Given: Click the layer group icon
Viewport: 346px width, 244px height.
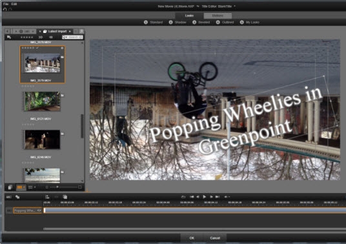Looking at the screenshot, I should click(65, 197).
